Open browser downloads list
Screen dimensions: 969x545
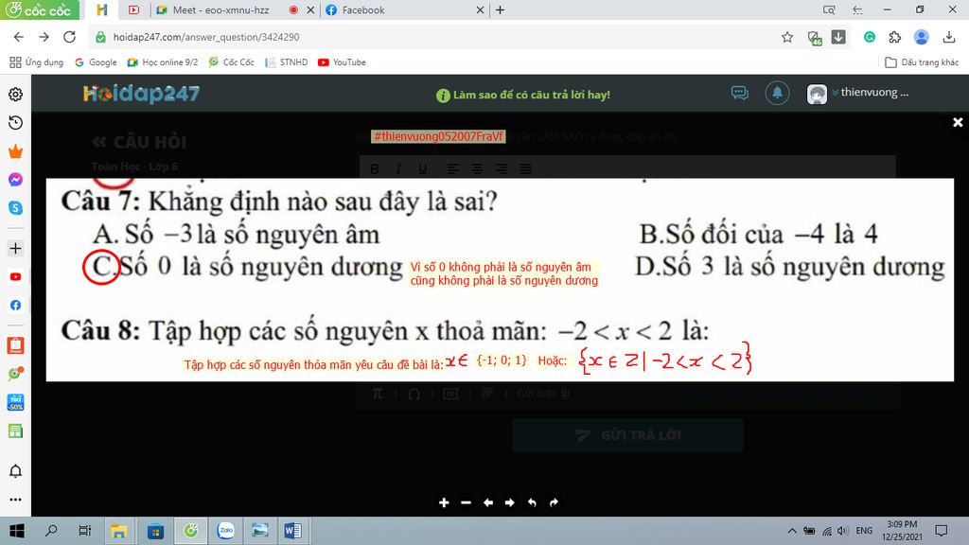[x=949, y=37]
